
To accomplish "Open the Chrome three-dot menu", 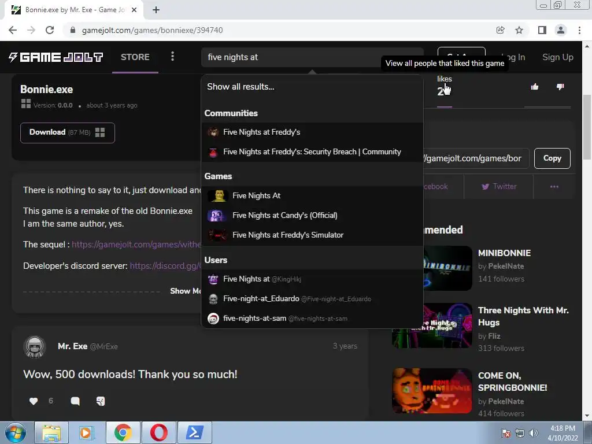I will coord(579,30).
